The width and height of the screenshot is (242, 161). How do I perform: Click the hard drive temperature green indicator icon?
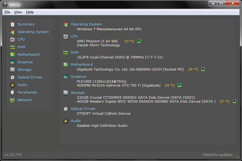pos(234,101)
